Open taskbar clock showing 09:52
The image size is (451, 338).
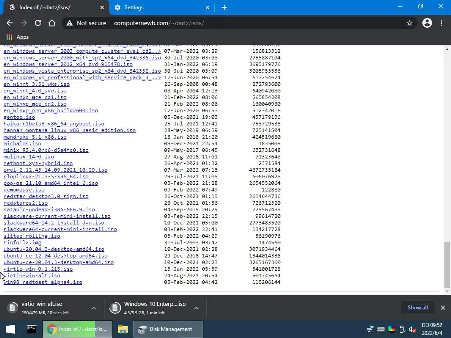tap(432, 329)
